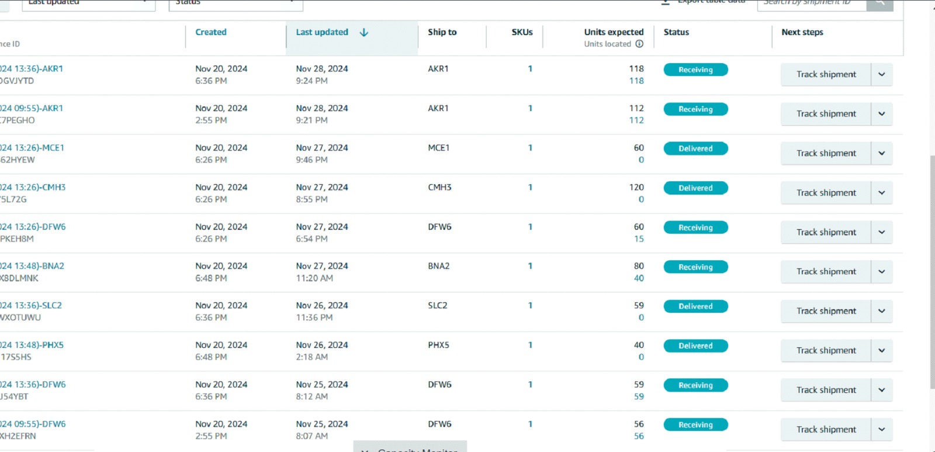Click Nov 28, 2024 9:24 PM cell
This screenshot has width=935, height=452.
321,75
